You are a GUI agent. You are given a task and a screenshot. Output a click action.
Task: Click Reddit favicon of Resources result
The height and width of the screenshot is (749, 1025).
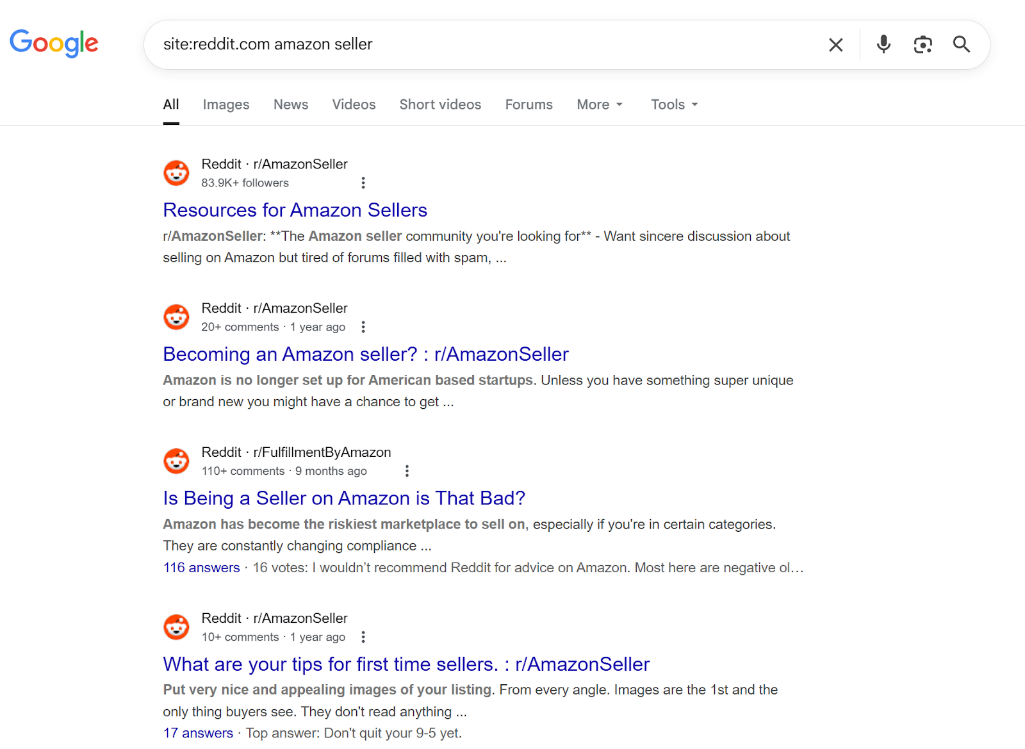click(x=176, y=173)
